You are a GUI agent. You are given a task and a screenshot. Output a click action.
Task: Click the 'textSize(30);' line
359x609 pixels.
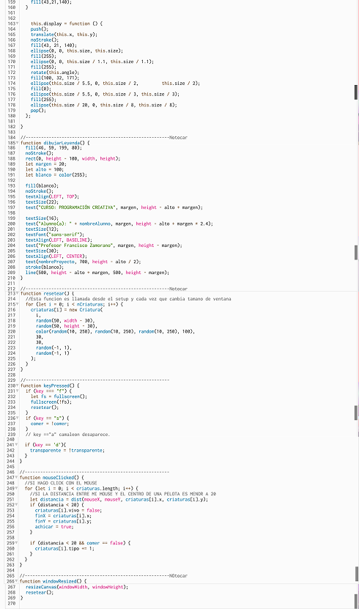42,251
